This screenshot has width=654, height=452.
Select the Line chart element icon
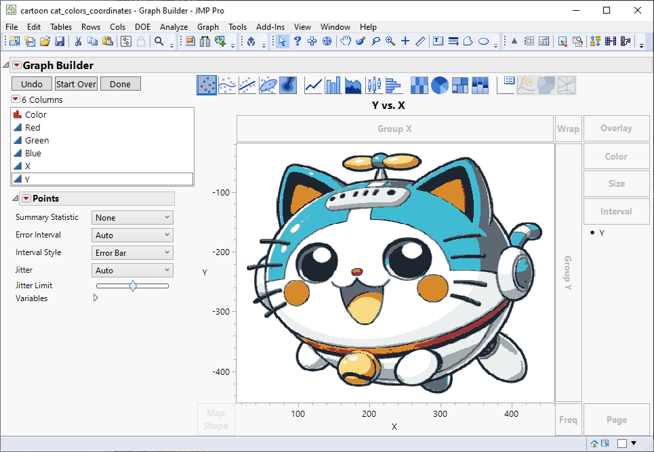pos(313,85)
